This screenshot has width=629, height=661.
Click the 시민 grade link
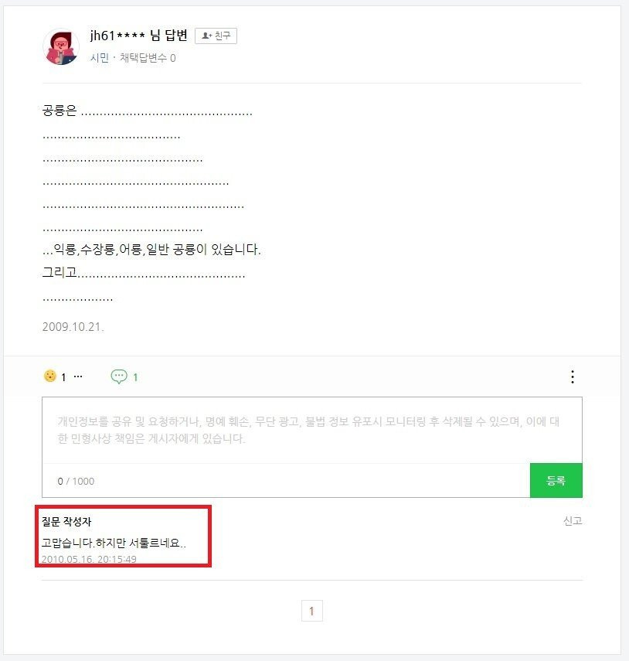(99, 58)
